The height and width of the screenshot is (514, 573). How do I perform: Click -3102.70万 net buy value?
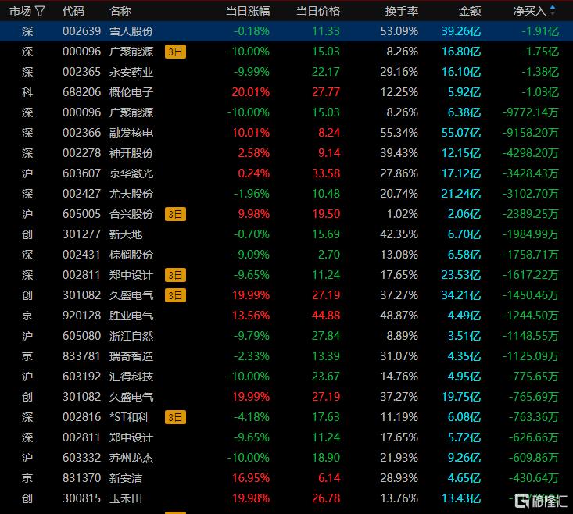531,194
